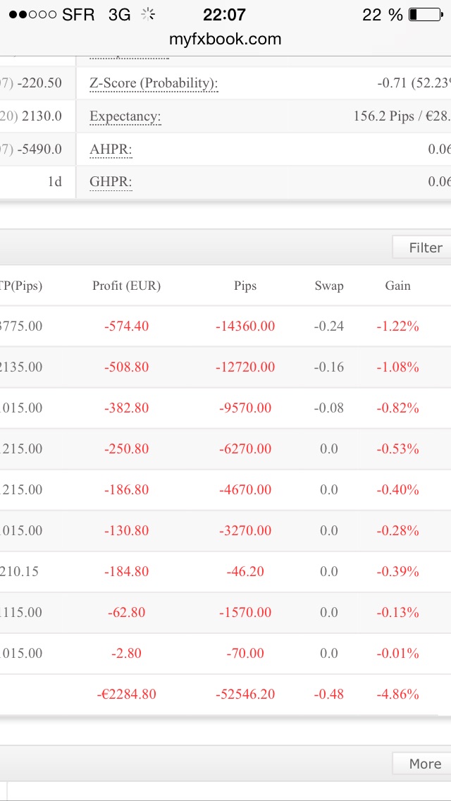Open the Z-Score (Probability) definition link
The image size is (451, 801).
click(154, 83)
